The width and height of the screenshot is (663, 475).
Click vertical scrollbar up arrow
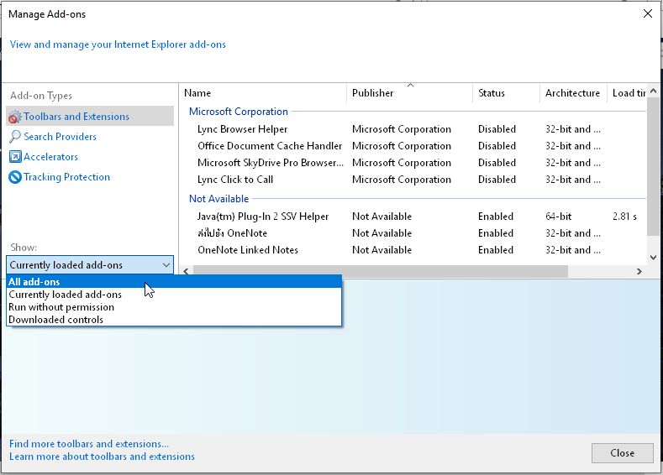(653, 91)
